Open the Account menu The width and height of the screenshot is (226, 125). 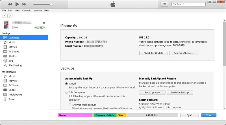click(x=38, y=10)
